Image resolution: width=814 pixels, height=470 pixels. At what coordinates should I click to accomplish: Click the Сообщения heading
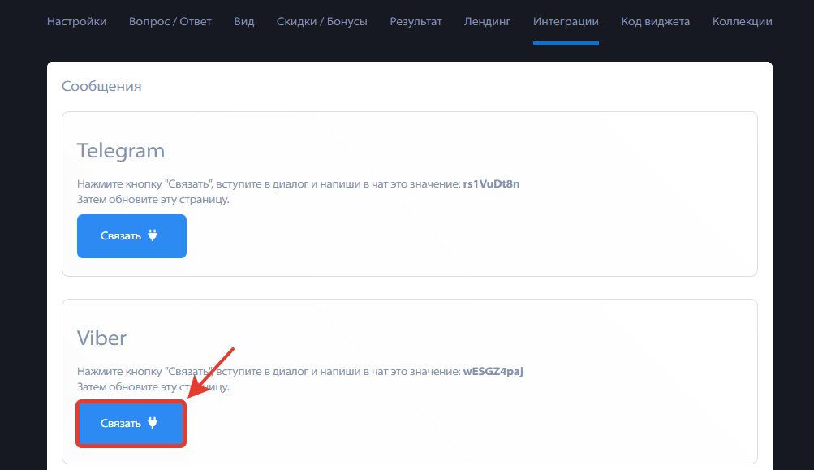point(101,86)
